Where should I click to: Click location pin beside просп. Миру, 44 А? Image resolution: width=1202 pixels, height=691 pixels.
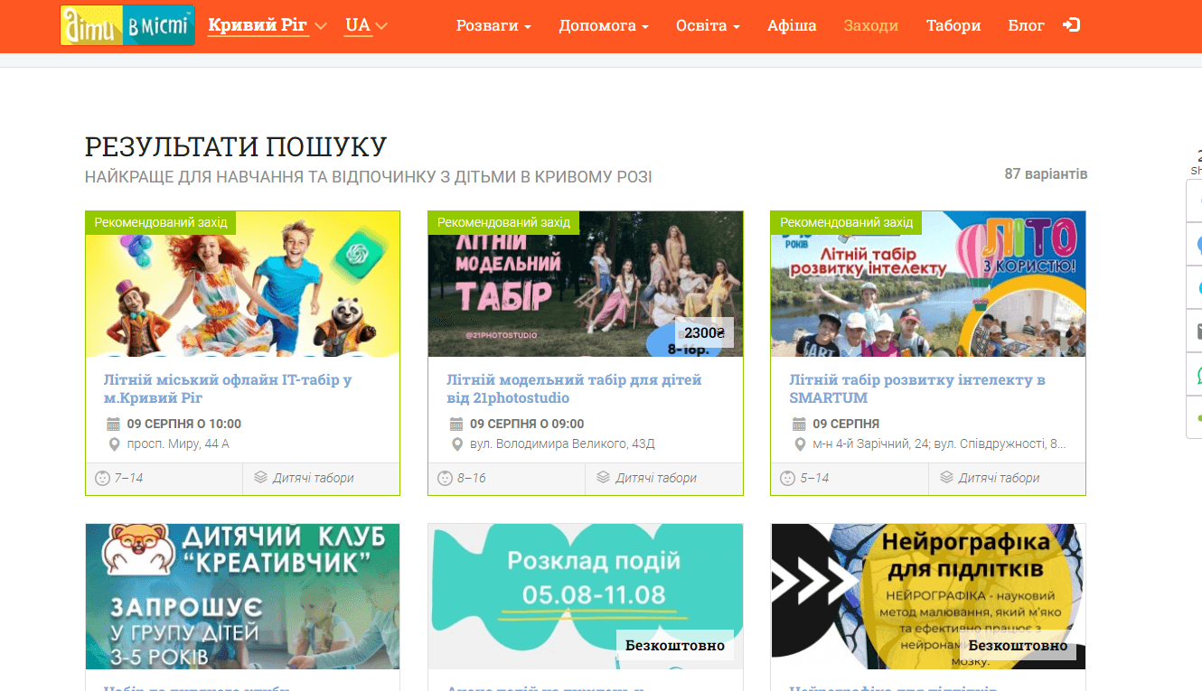[114, 444]
